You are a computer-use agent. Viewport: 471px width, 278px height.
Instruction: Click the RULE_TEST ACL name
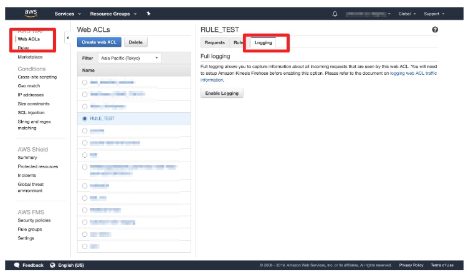pos(102,118)
